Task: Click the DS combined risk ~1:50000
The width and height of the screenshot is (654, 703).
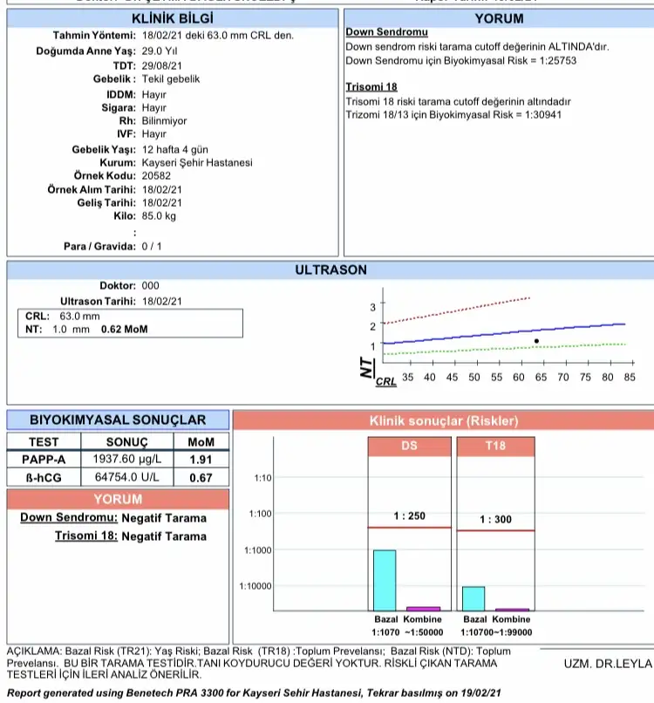Action: (424, 632)
